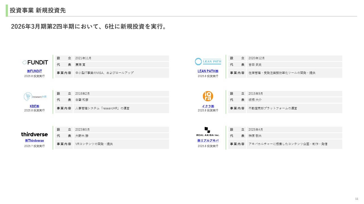Viewport: 364px width, 204px height.
Task: Click the REAL AKIBA Inc. logo
Action: (208, 132)
